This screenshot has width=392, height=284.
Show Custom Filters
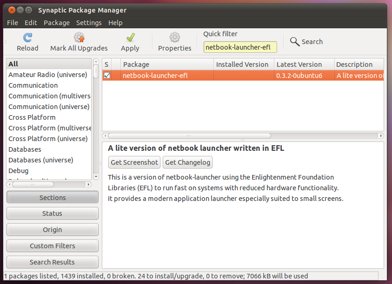[52, 245]
